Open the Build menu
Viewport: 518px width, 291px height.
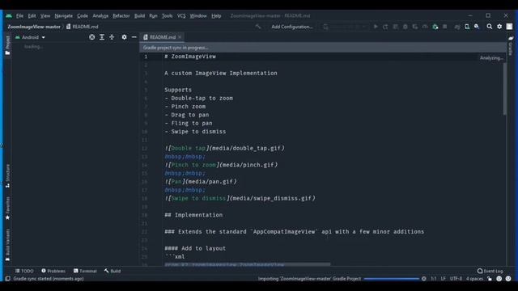139,16
